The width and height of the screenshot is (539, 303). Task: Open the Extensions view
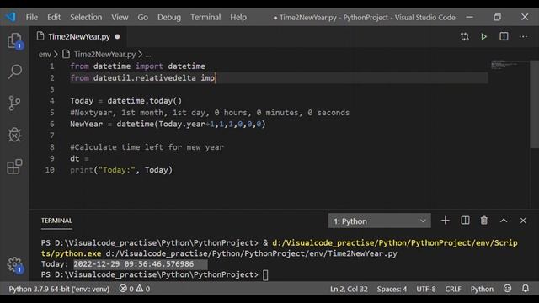tap(14, 167)
